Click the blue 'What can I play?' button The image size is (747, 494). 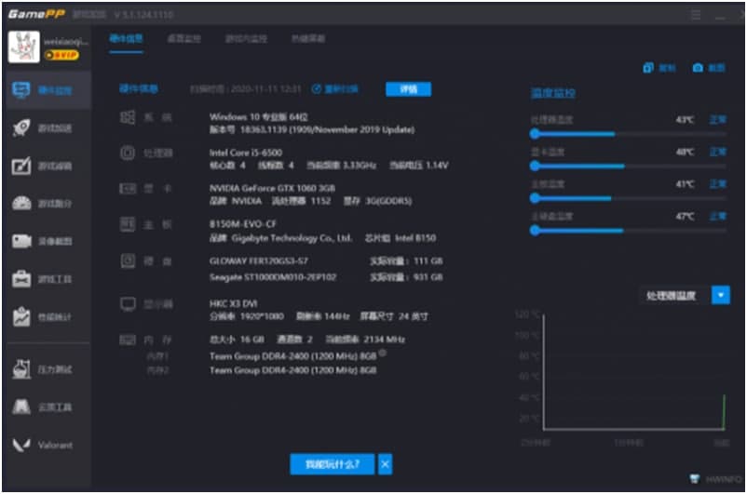[333, 464]
